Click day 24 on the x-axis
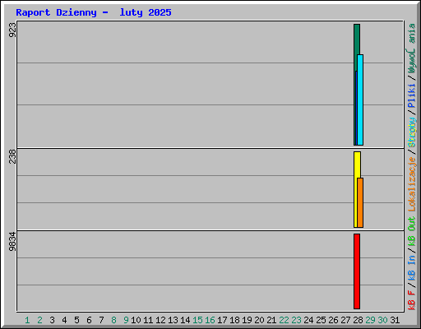 coord(308,320)
